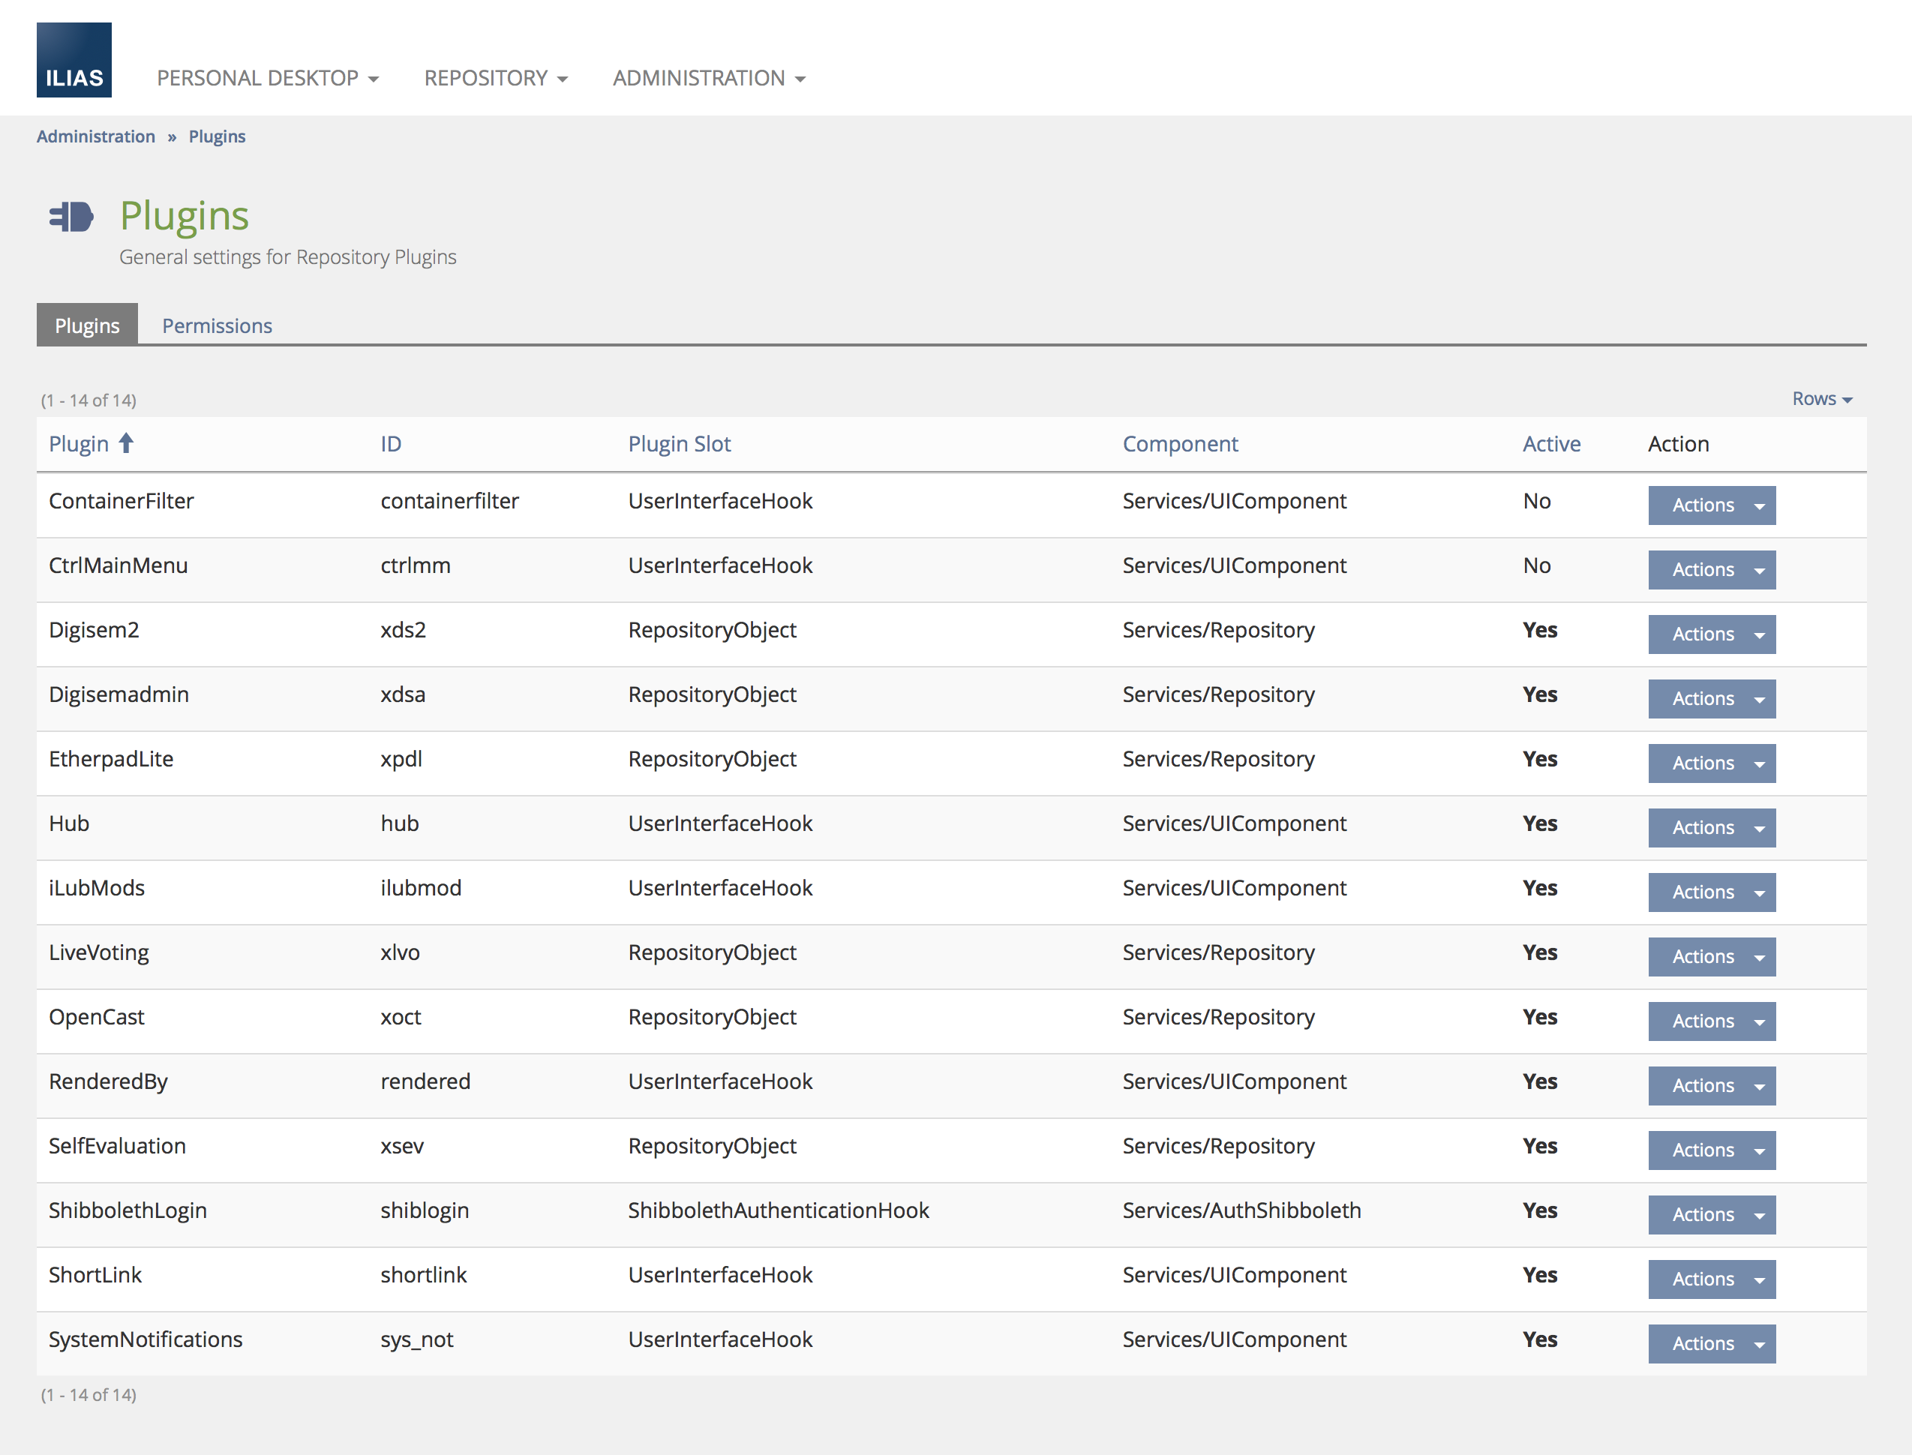Sort table by Plugin Slot column
This screenshot has height=1455, width=1912.
679,444
